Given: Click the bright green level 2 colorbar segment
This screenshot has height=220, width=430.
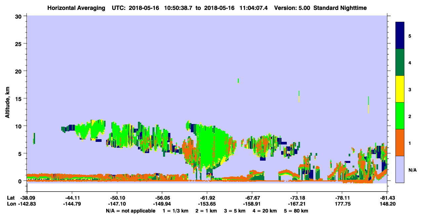Looking at the screenshot, I should [400, 116].
